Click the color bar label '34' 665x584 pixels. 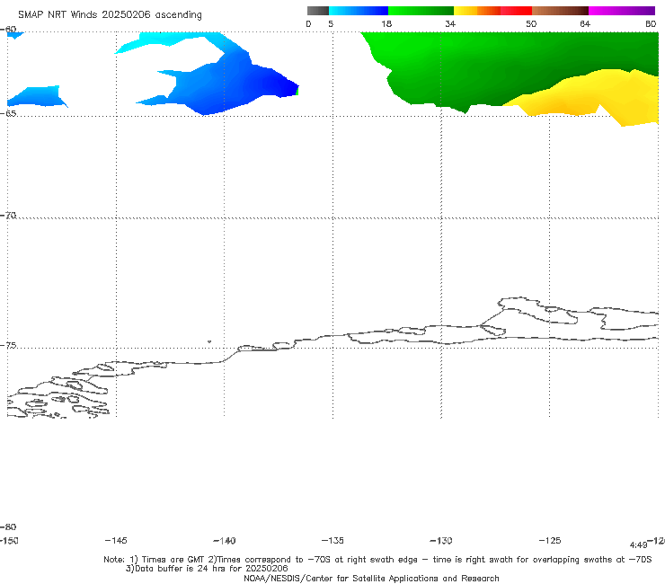click(x=450, y=24)
